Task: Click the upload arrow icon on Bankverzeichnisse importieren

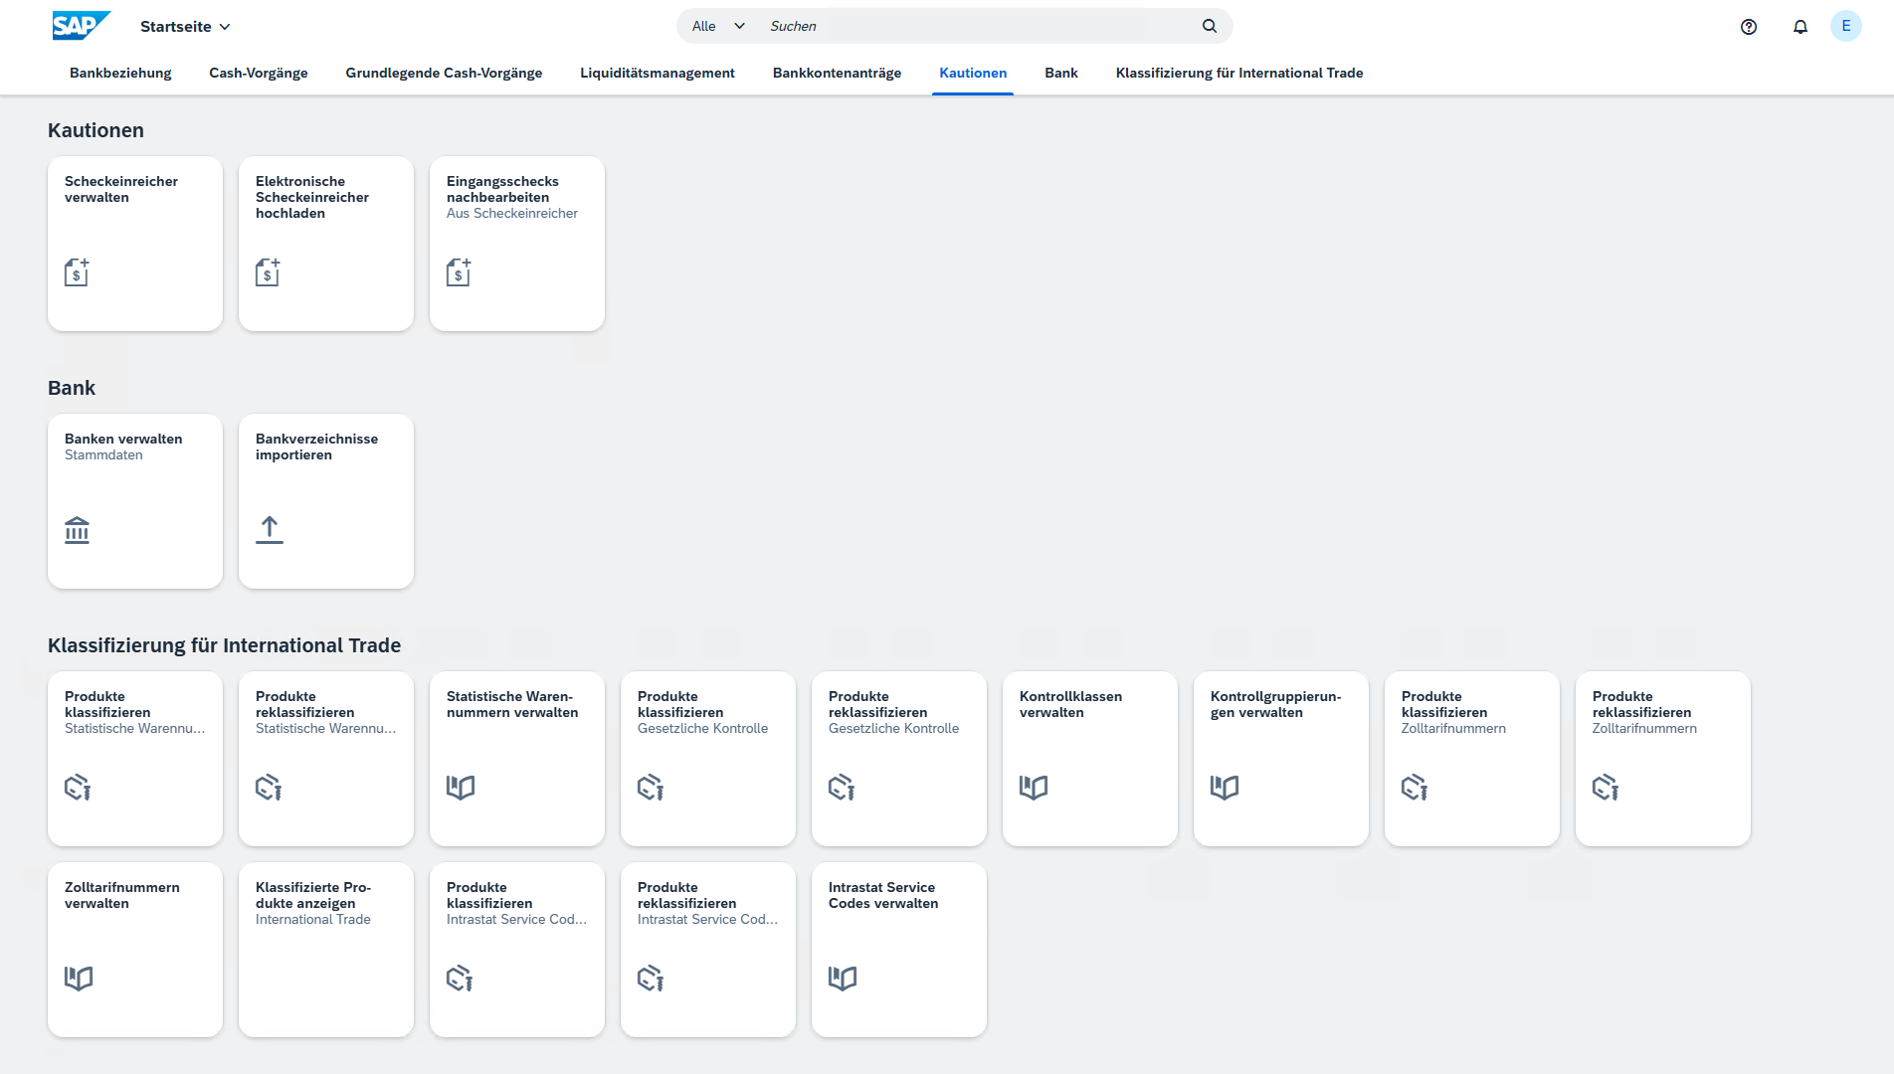Action: [269, 530]
